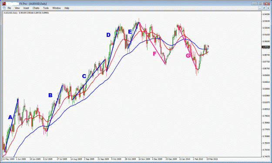The width and height of the screenshot is (272, 163).
Task: Open the Tools menu
Action: tap(46, 8)
